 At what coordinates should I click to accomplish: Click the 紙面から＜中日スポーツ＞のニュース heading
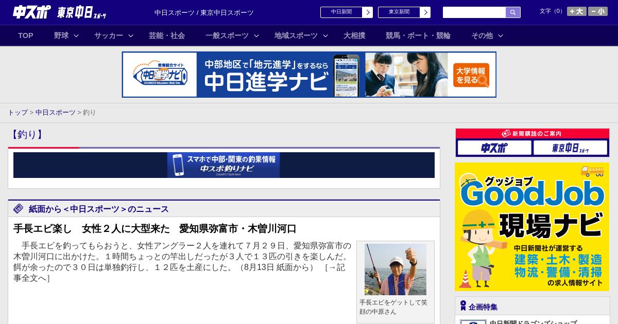pos(99,209)
